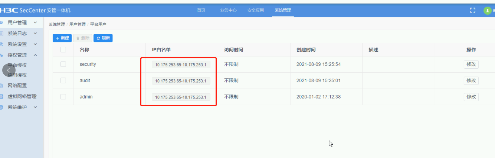Click 系统管理 breadcrumb link
495x158 pixels.
pos(57,24)
